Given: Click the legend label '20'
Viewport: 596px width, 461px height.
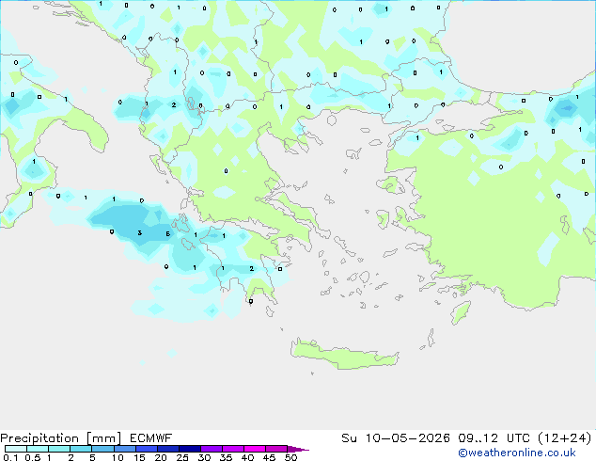Looking at the screenshot, I should pyautogui.click(x=161, y=457).
